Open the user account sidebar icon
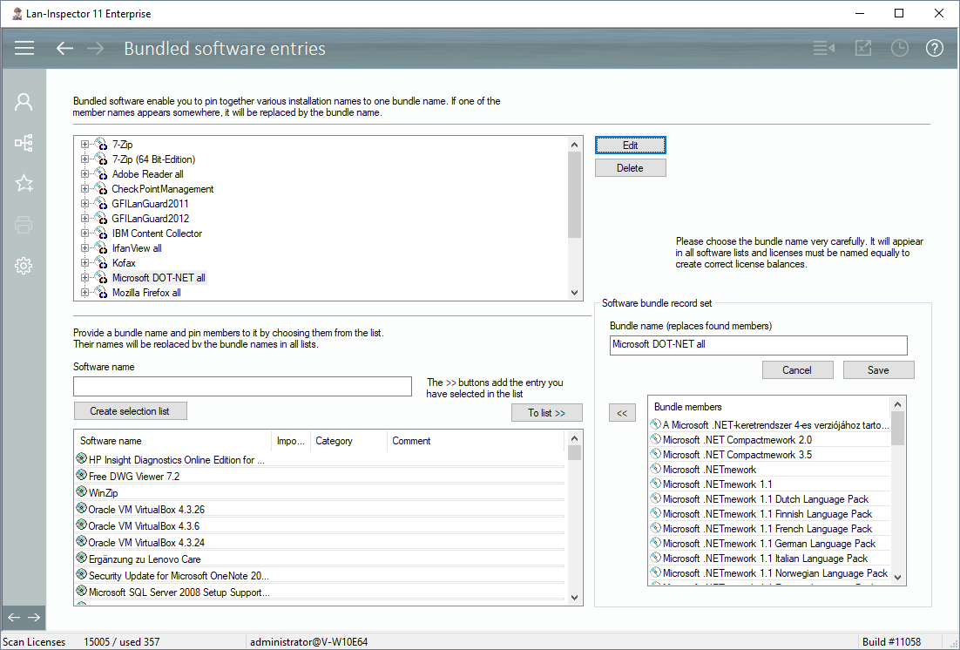The width and height of the screenshot is (960, 650). 24,102
